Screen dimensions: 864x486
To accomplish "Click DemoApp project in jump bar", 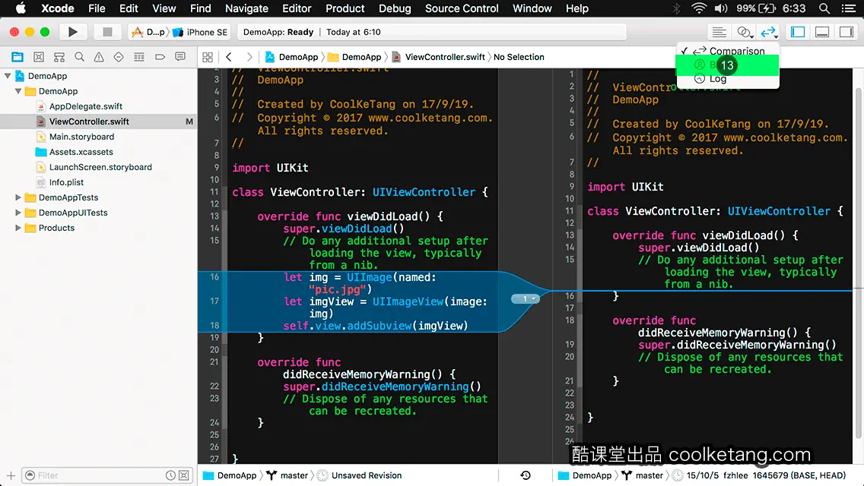I will coord(292,57).
